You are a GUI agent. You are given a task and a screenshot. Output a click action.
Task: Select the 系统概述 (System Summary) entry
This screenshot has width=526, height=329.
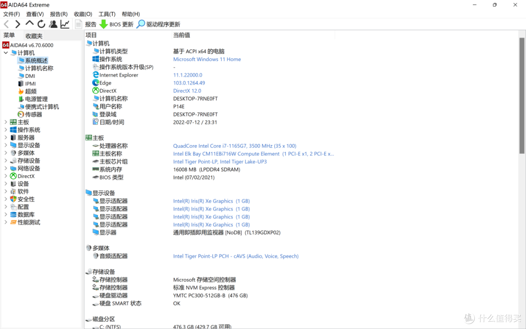tap(38, 60)
